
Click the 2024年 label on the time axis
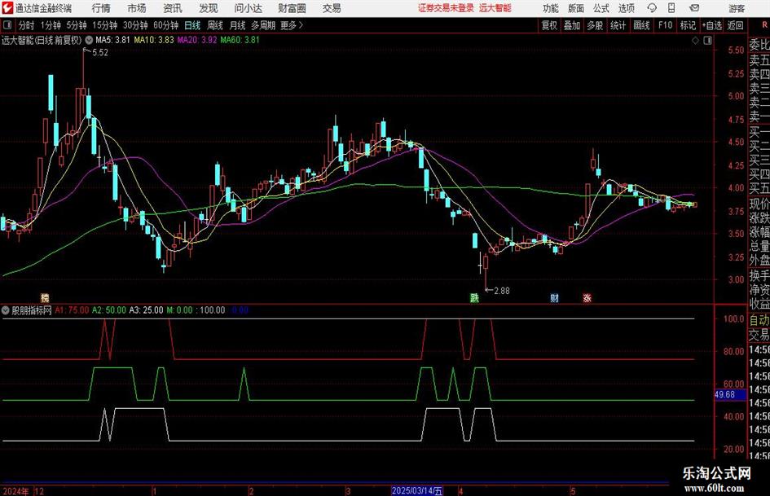coord(15,490)
